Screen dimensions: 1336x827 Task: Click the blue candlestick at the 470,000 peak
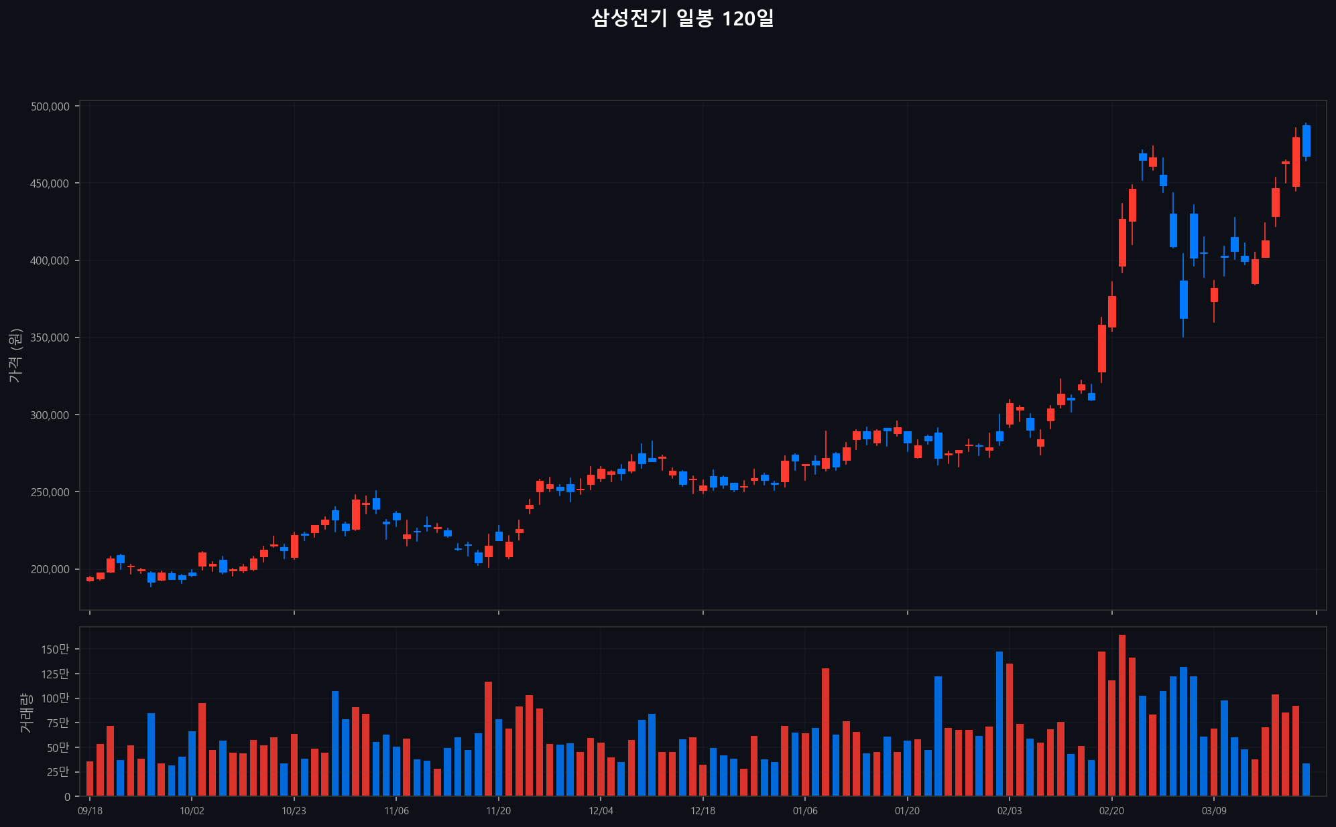click(x=1143, y=157)
